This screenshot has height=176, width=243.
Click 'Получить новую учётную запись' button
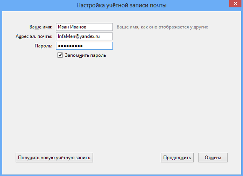[x=54, y=158]
